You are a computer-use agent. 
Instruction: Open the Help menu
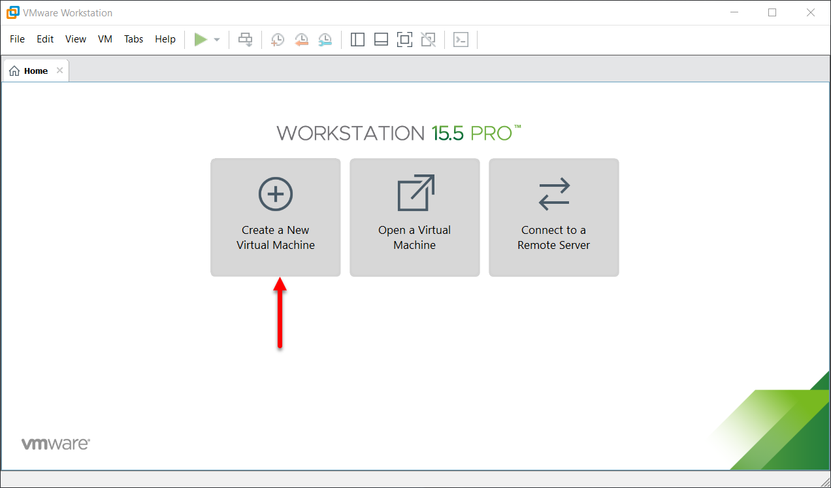(165, 39)
